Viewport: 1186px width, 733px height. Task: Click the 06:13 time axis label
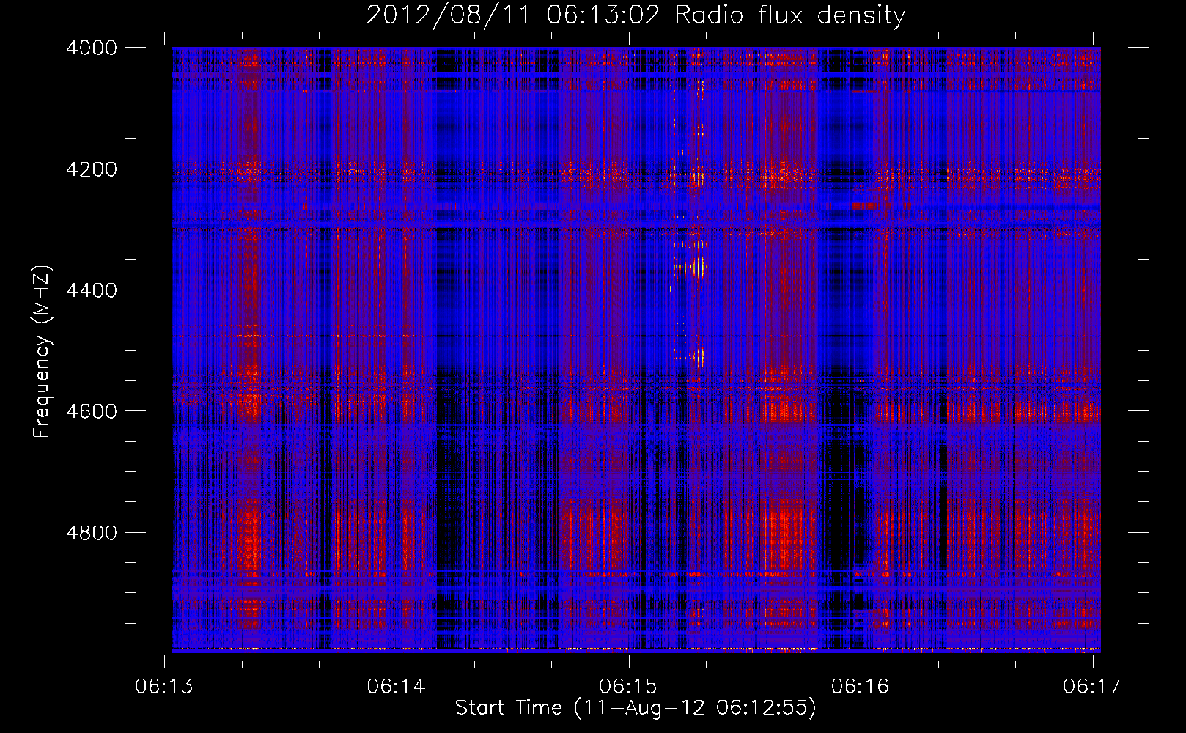click(x=164, y=686)
